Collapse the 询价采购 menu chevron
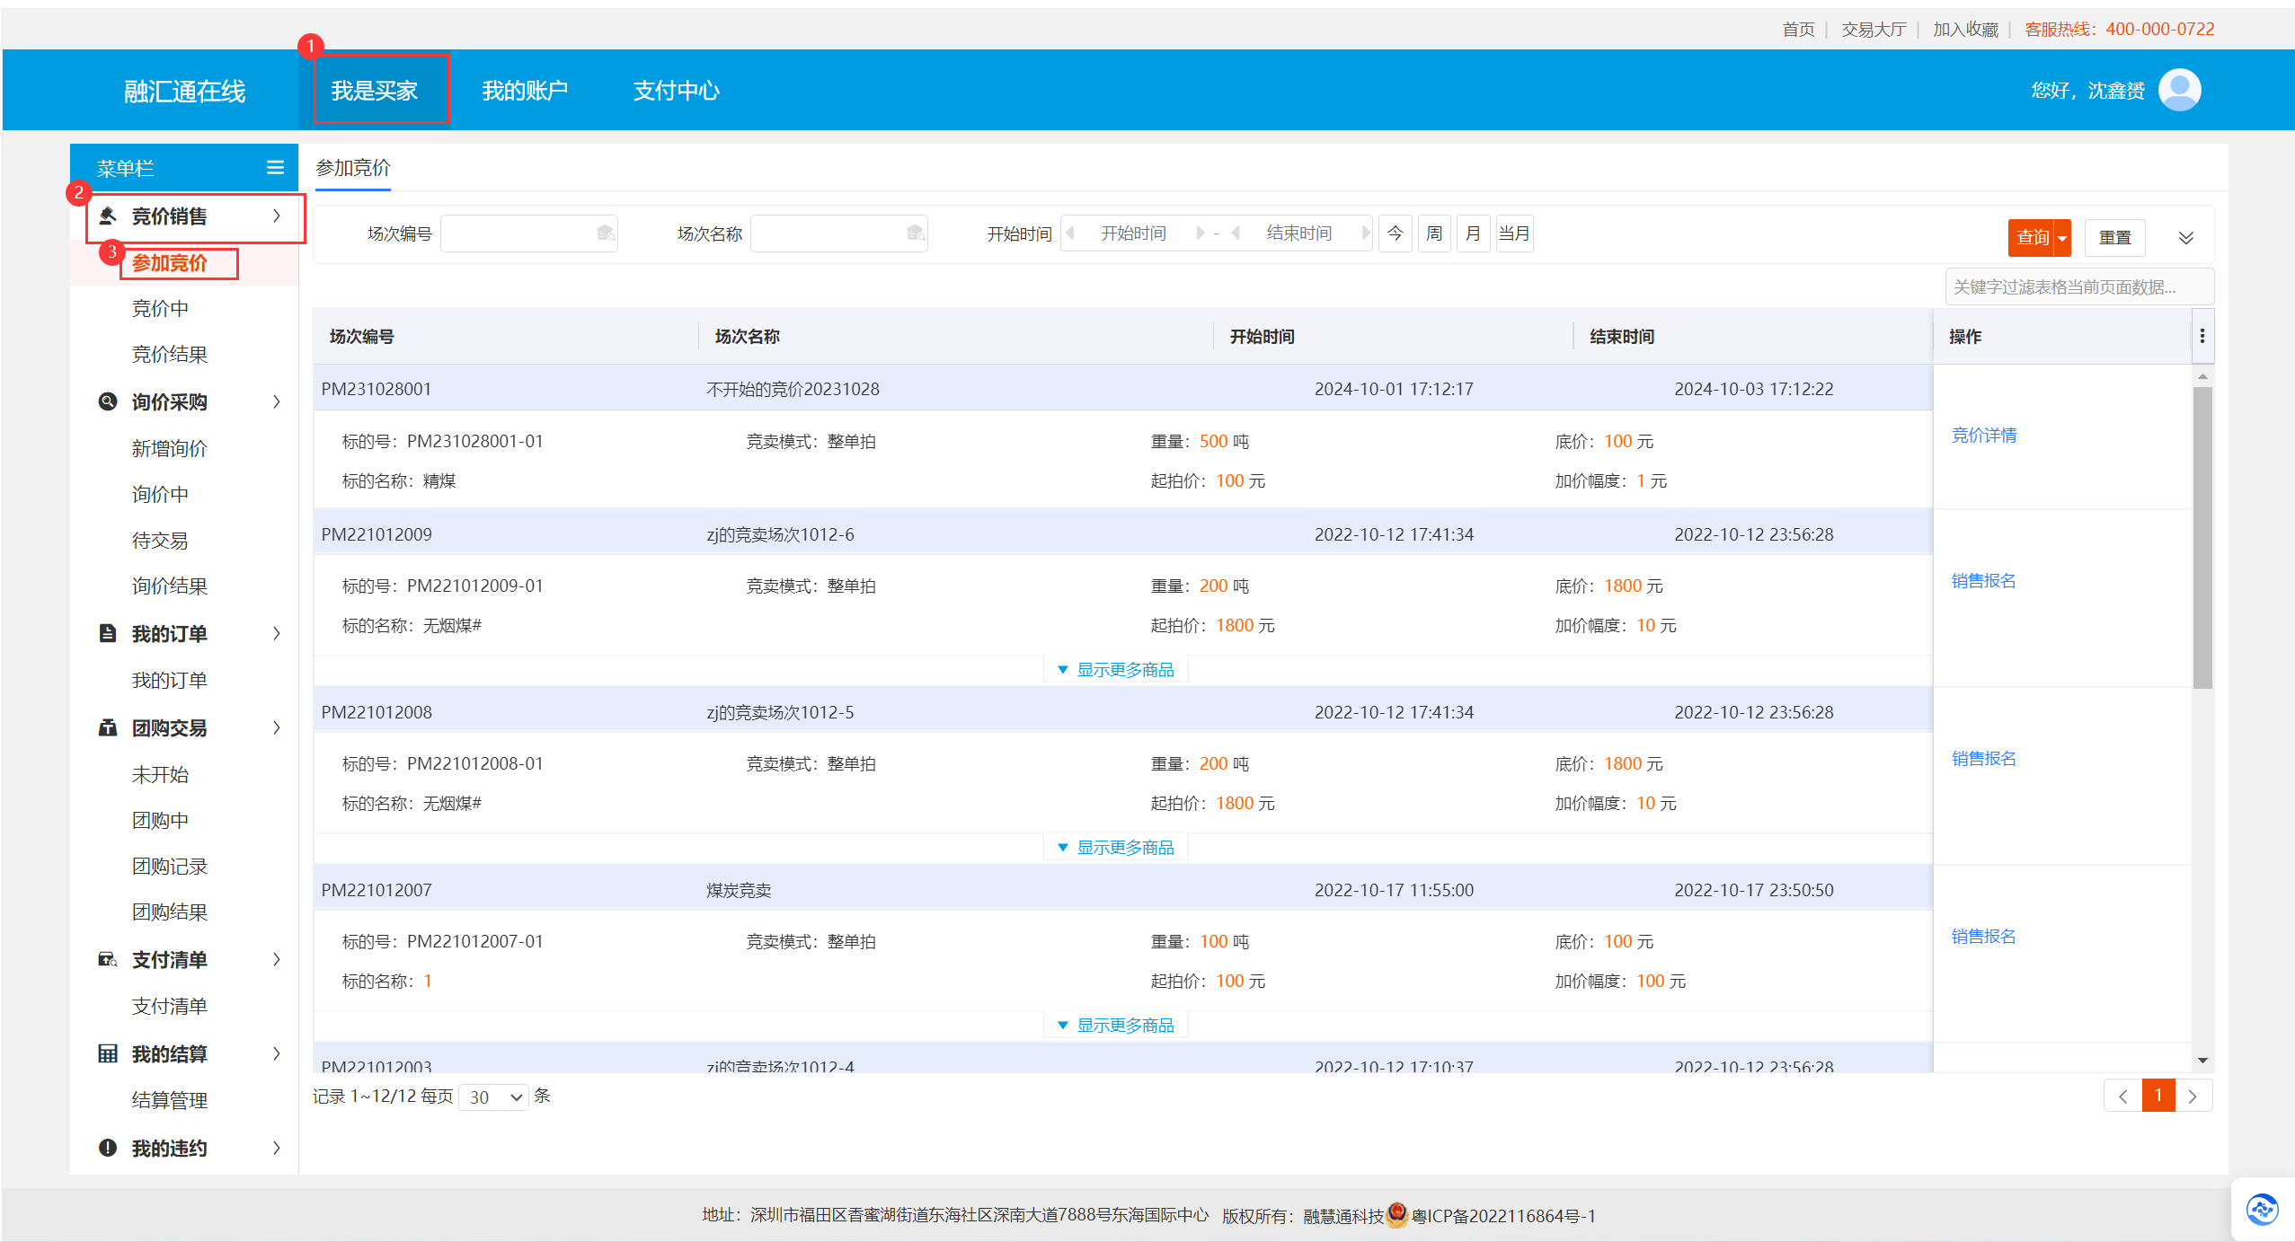Image resolution: width=2295 pixels, height=1242 pixels. point(277,401)
